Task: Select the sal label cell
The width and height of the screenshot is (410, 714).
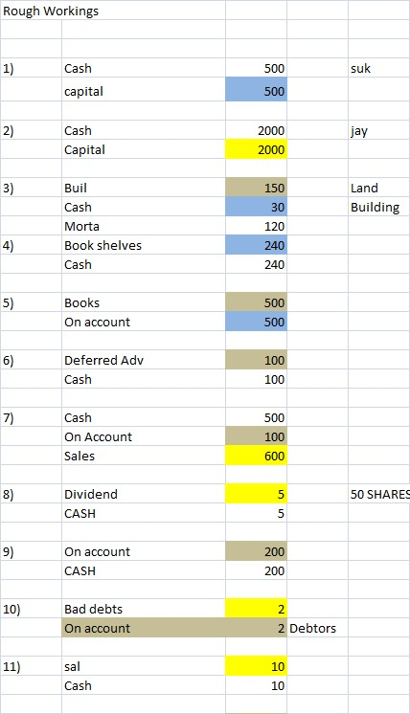Action: 144,666
